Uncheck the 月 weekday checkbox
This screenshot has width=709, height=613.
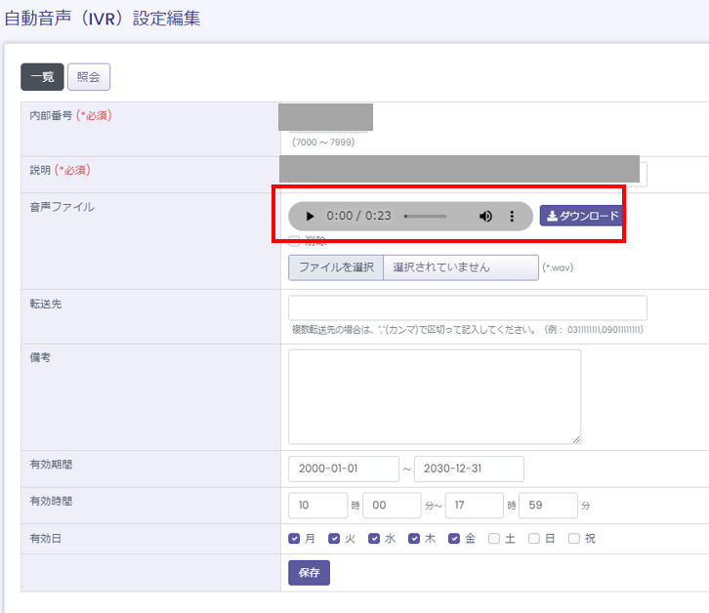tap(295, 538)
